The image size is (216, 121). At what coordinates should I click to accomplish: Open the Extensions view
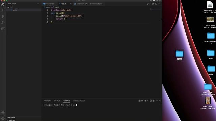tap(3, 29)
